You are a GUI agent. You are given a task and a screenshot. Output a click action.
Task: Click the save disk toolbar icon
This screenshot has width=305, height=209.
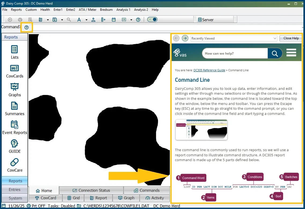tap(55, 19)
